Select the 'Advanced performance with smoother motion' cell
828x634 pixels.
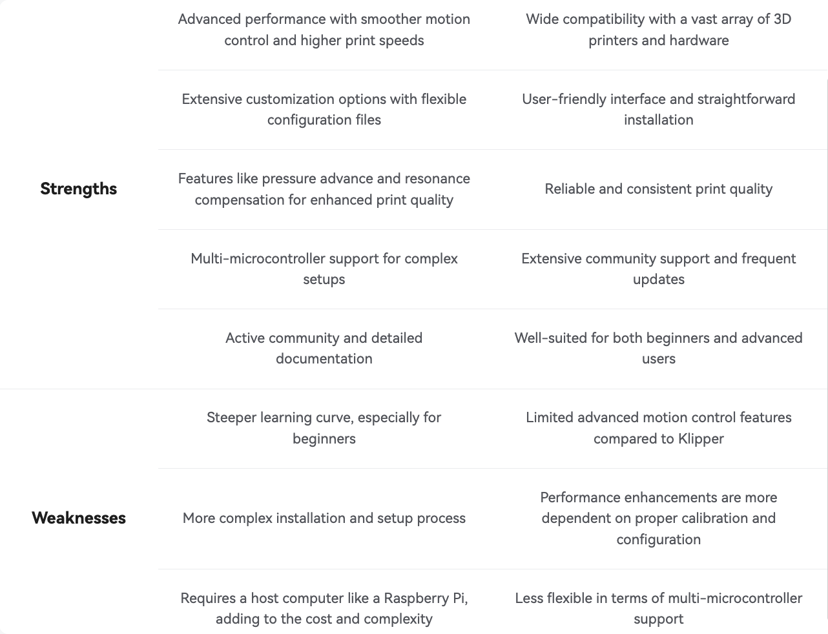point(324,30)
